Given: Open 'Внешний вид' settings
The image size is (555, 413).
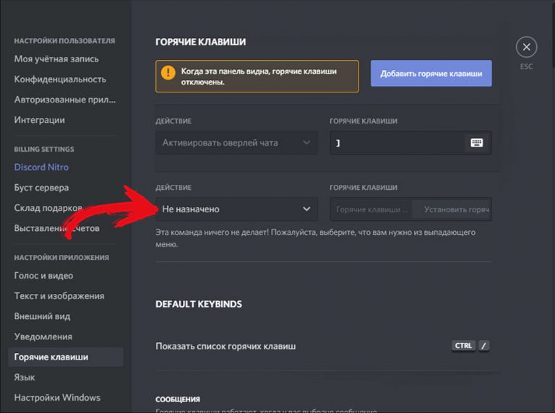Looking at the screenshot, I should point(42,316).
